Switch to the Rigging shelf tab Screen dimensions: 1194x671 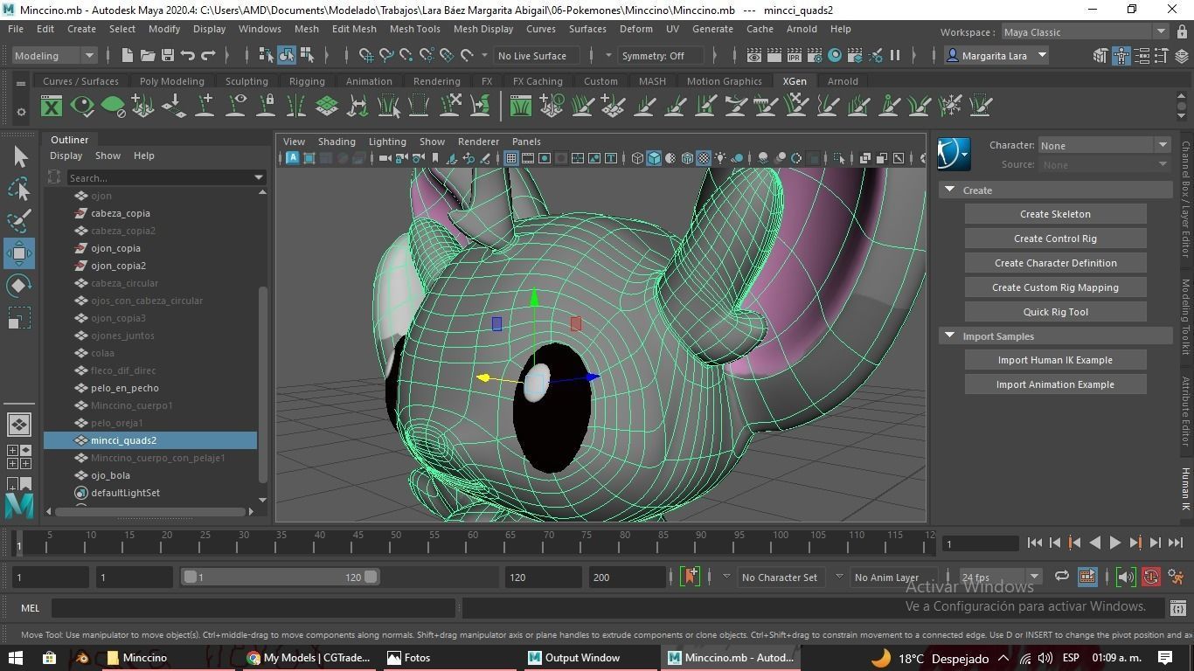tap(307, 81)
